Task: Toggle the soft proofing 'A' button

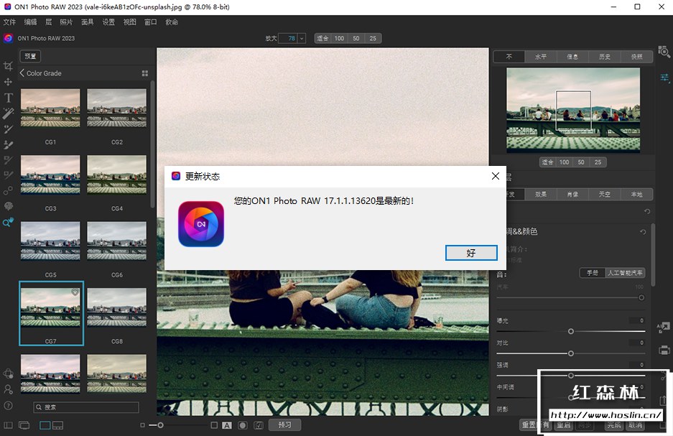Action: tap(227, 425)
